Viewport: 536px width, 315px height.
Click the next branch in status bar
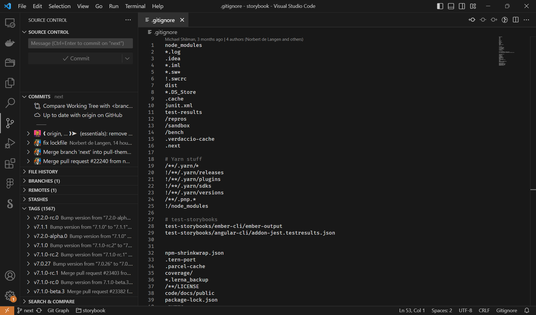tap(25, 311)
